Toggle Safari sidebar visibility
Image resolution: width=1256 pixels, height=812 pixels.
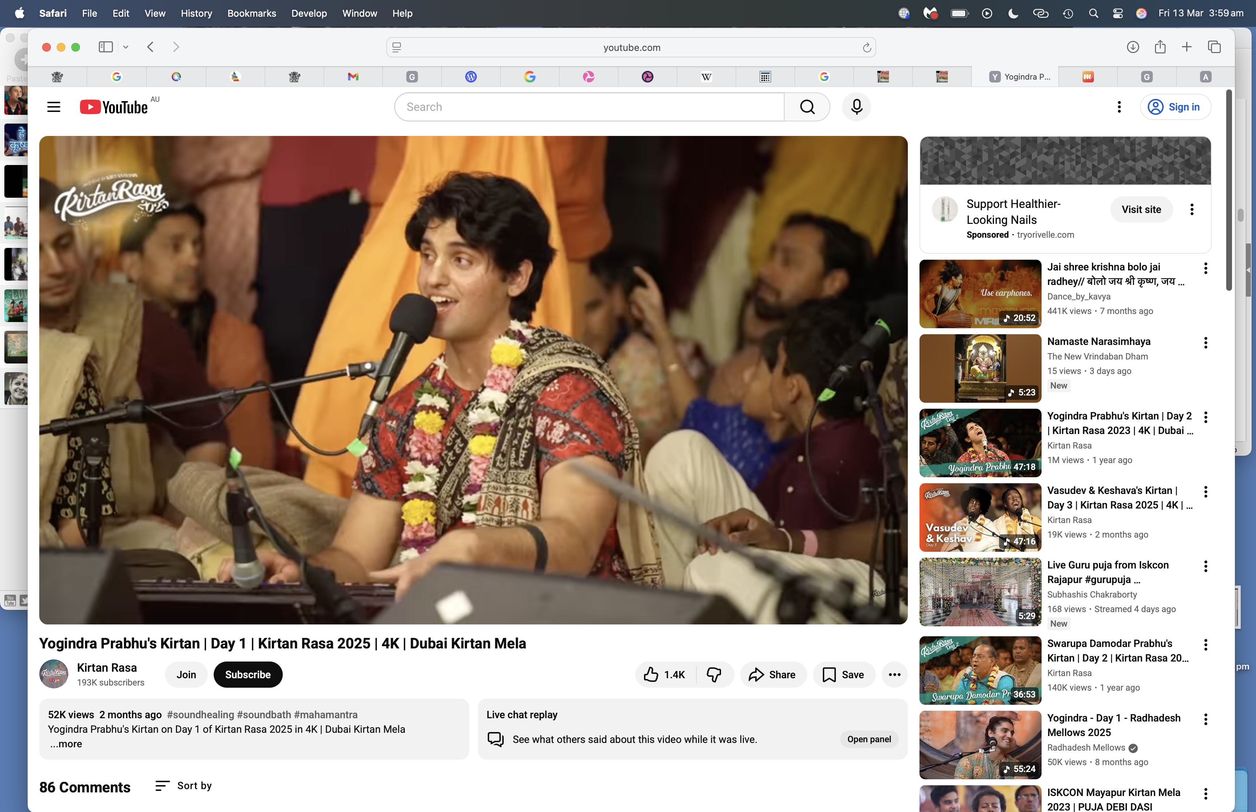click(x=106, y=47)
